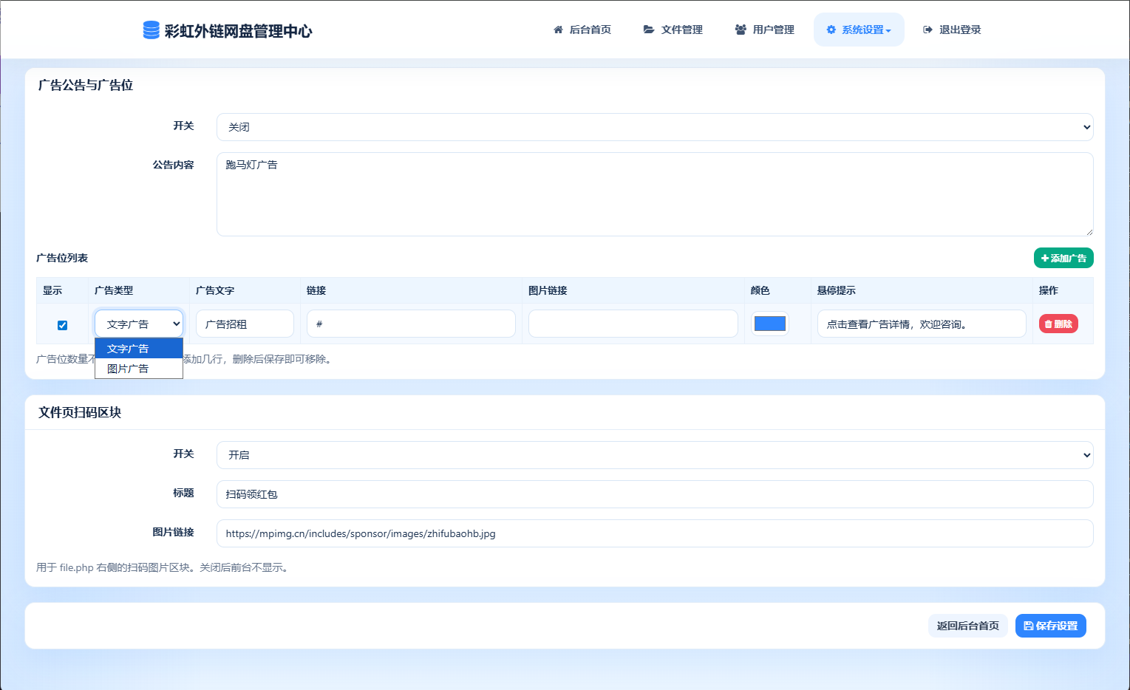The width and height of the screenshot is (1130, 690).
Task: Click the folder icon beside 文件管理
Action: point(649,30)
